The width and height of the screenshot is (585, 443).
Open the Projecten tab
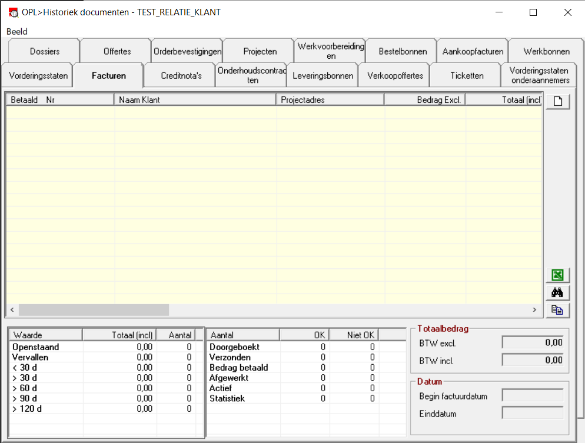tap(260, 51)
